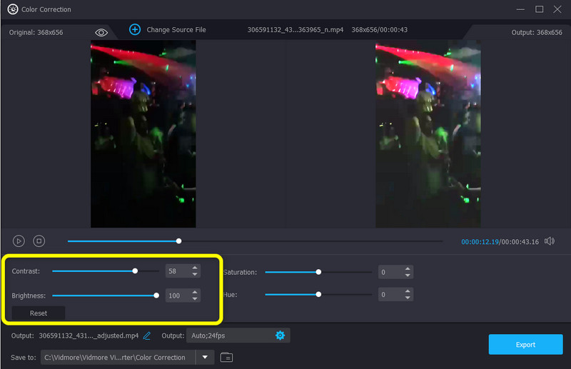
Task: Click the Saturation value field
Action: point(390,272)
